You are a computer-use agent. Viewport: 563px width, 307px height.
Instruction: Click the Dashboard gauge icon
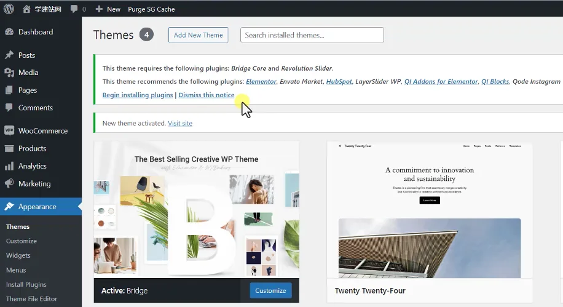click(9, 31)
